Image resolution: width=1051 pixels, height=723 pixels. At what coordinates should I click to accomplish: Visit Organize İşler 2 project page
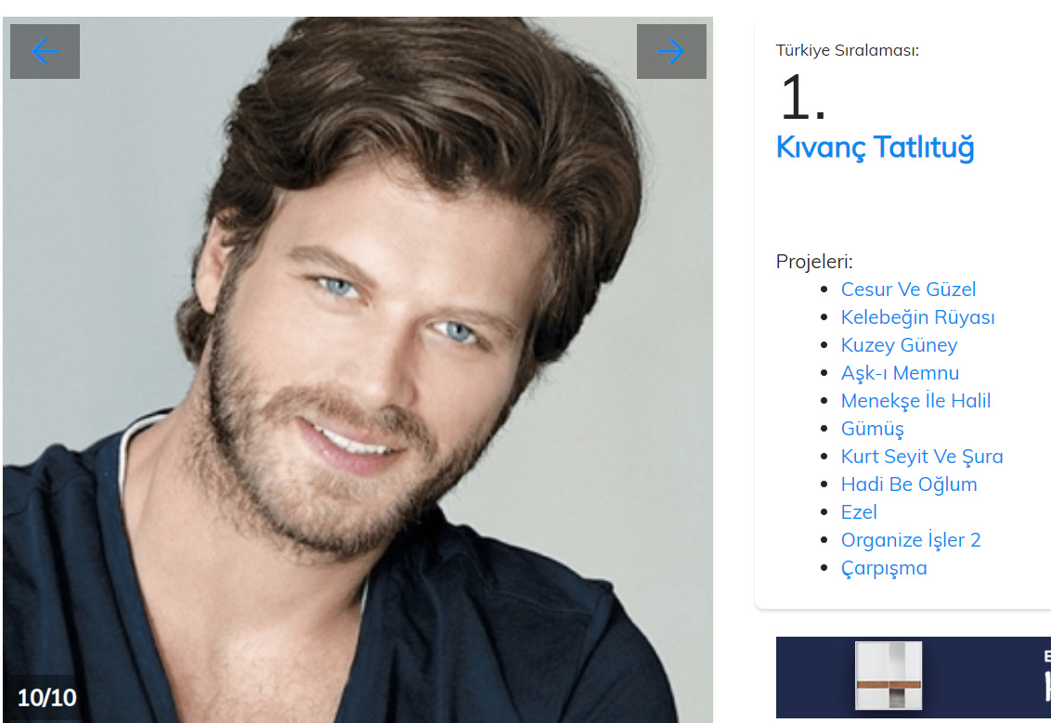pos(910,540)
